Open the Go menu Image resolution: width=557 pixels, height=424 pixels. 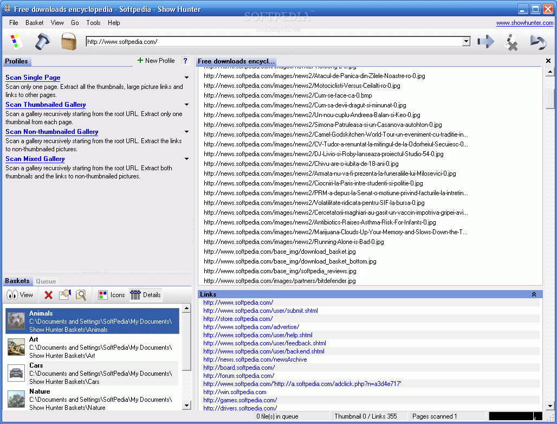[x=75, y=22]
